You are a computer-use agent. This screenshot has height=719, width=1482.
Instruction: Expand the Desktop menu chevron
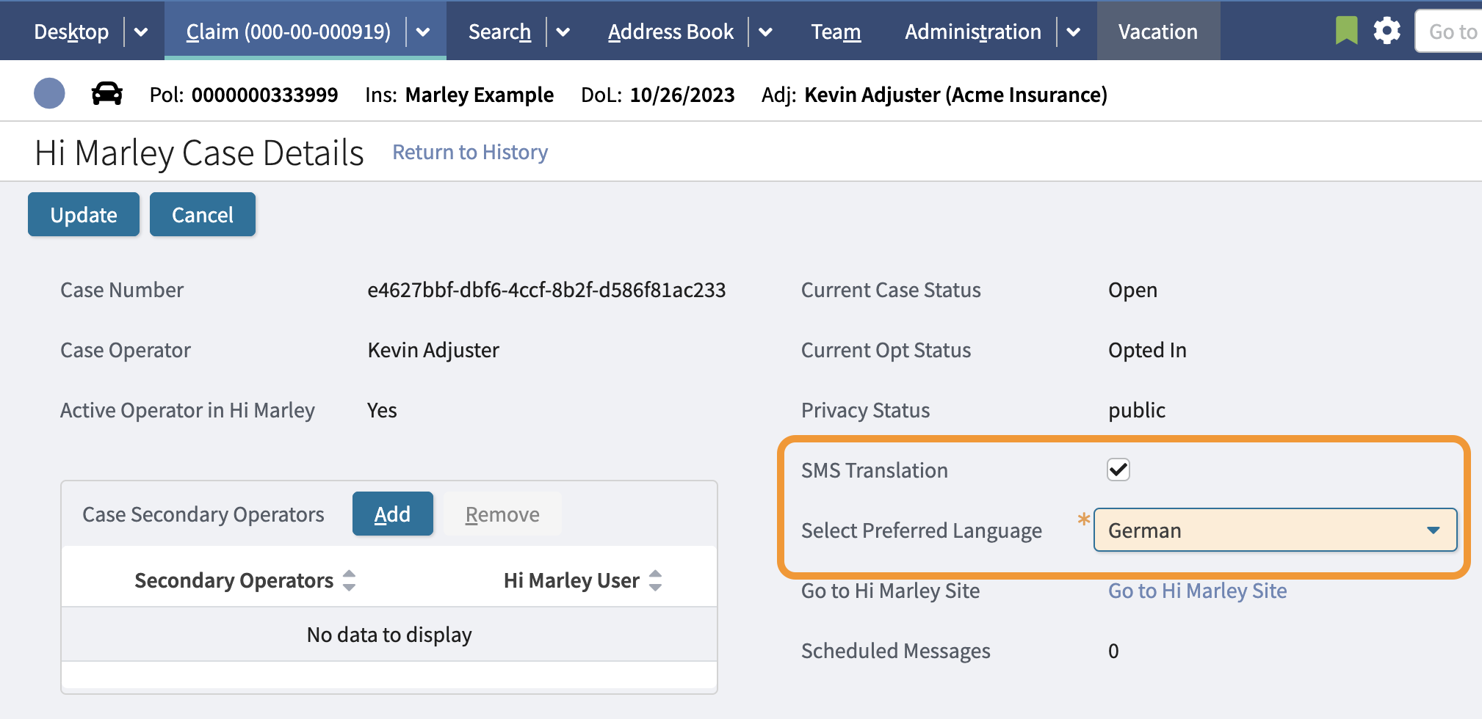pos(142,32)
